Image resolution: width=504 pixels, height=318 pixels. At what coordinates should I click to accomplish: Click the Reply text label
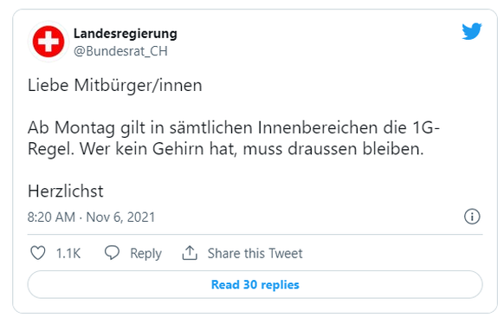pos(145,254)
